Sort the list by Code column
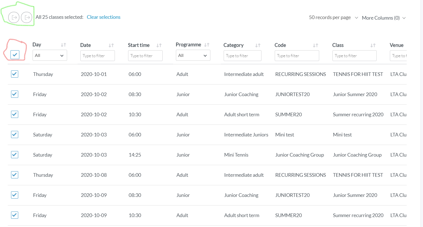Image resolution: width=423 pixels, height=227 pixels. coord(316,45)
